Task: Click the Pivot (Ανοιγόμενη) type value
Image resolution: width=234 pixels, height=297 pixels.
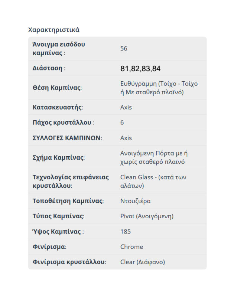Action: [x=147, y=216]
